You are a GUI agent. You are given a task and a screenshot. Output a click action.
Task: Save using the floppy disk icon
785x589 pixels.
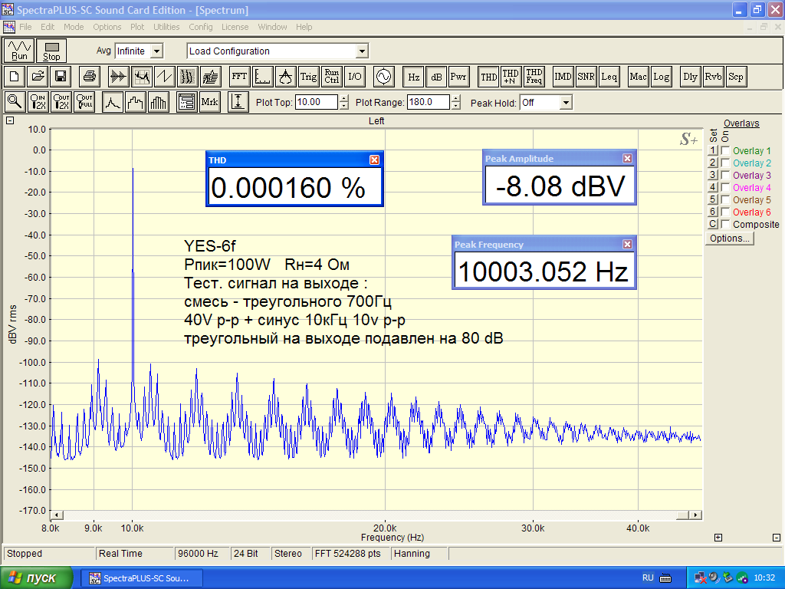(61, 77)
